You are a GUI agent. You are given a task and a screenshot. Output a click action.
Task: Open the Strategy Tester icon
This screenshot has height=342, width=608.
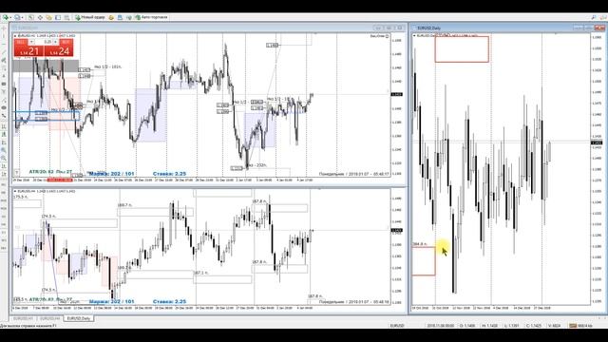coord(66,17)
